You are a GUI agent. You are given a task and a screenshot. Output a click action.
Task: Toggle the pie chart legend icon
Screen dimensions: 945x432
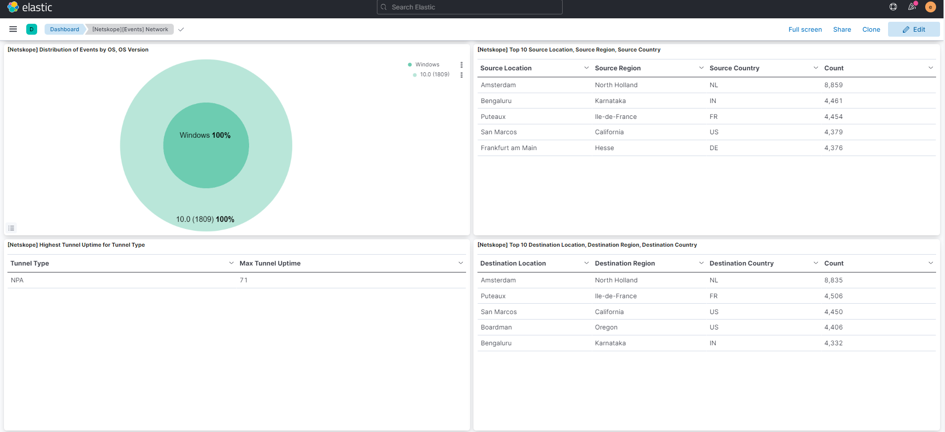coord(11,228)
